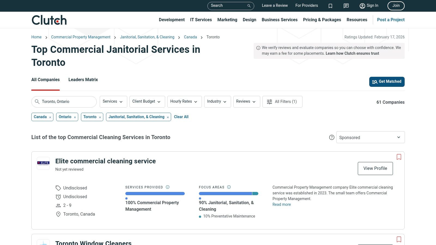Remove the Toronto filter chip
This screenshot has height=245, width=436.
[100, 117]
